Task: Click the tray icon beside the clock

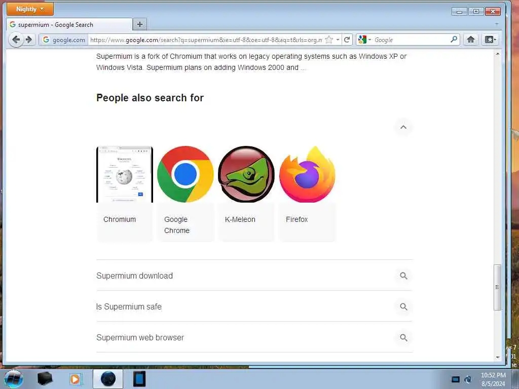Action: (468, 379)
